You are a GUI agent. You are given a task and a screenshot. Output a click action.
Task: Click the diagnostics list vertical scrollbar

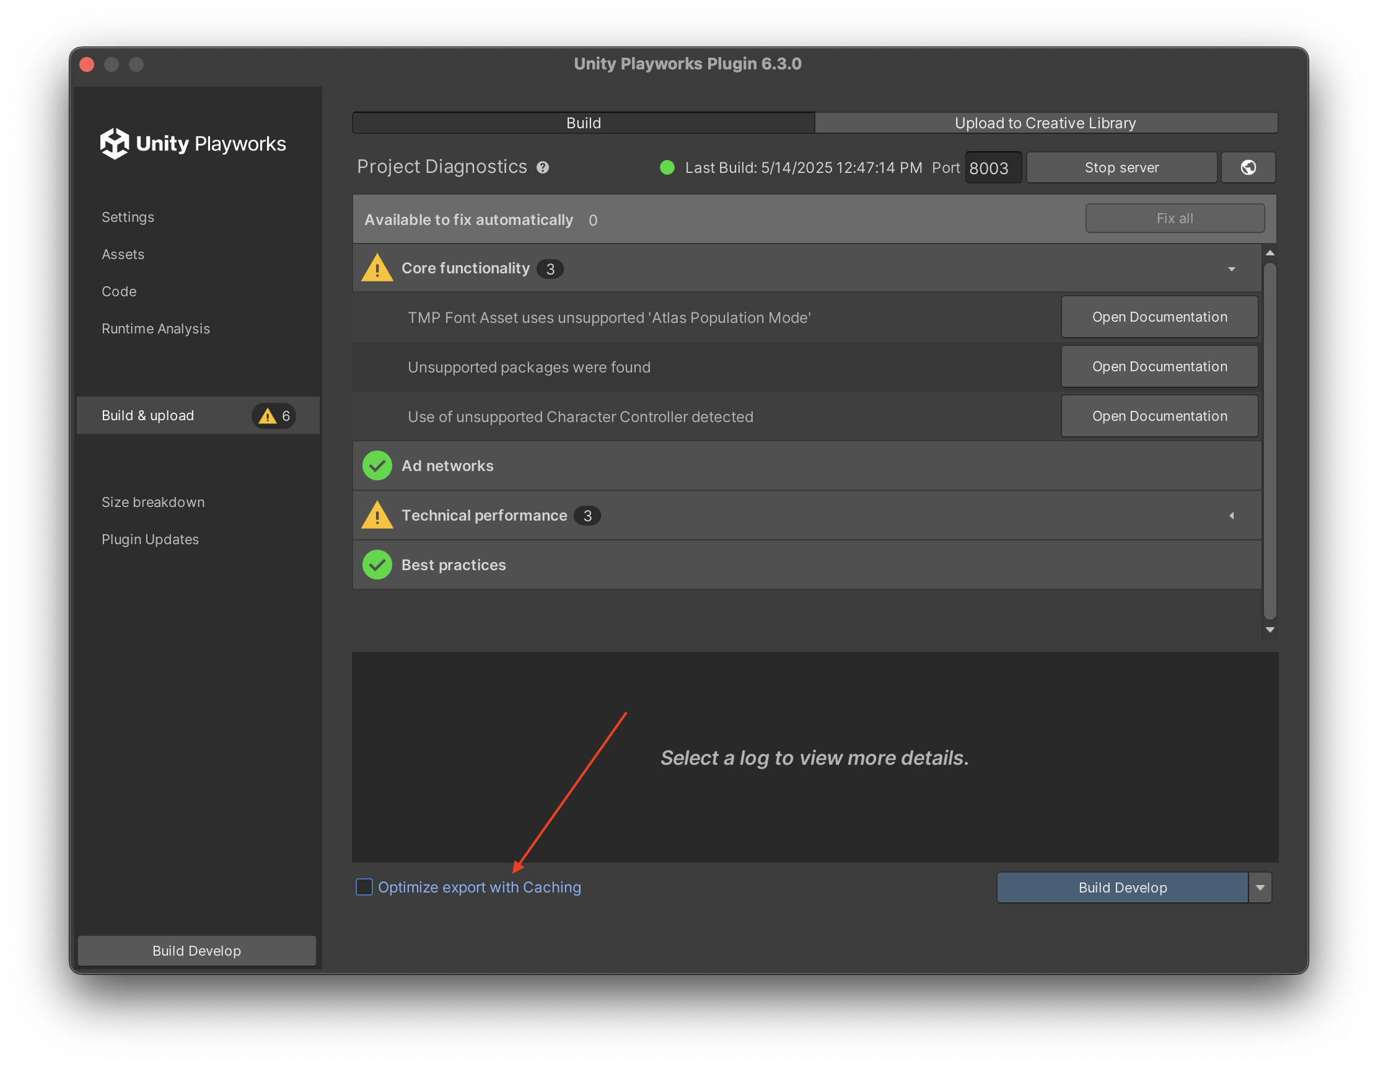(1270, 441)
